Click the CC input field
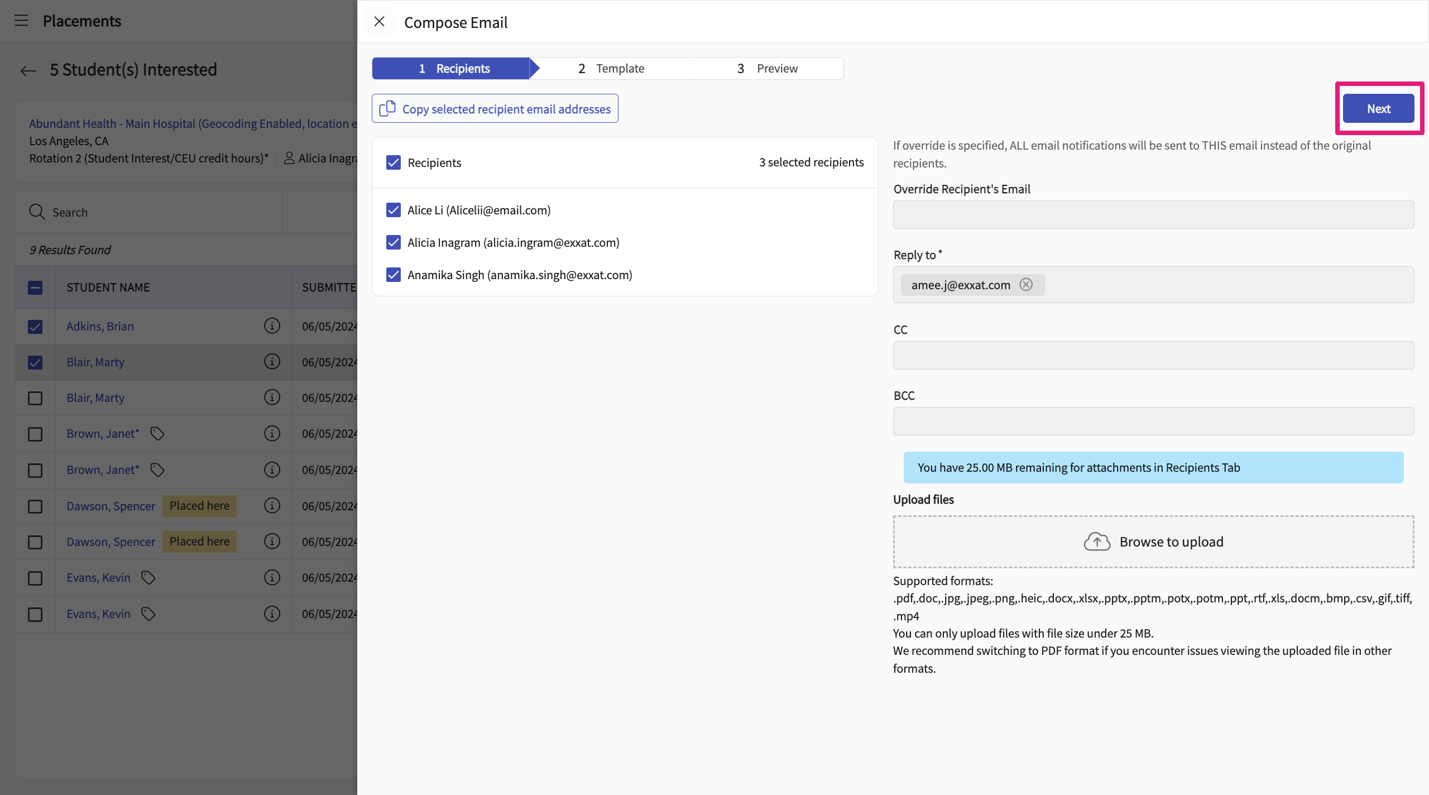The image size is (1429, 795). [1153, 356]
